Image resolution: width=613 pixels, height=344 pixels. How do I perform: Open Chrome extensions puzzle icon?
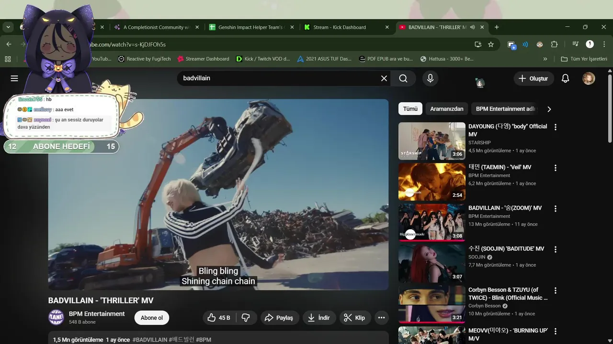(554, 44)
